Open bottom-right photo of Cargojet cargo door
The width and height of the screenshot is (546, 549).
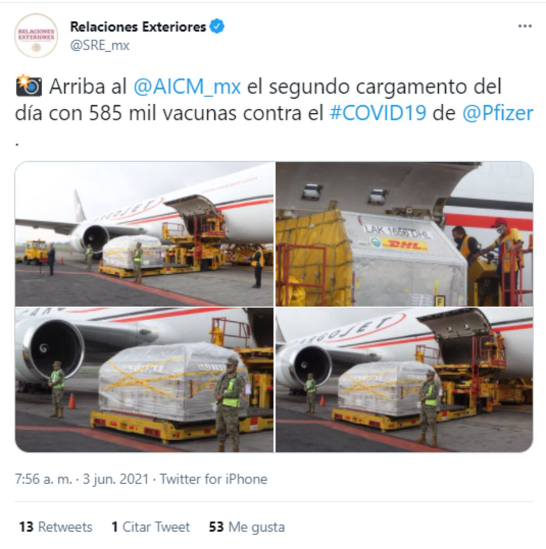click(x=404, y=380)
